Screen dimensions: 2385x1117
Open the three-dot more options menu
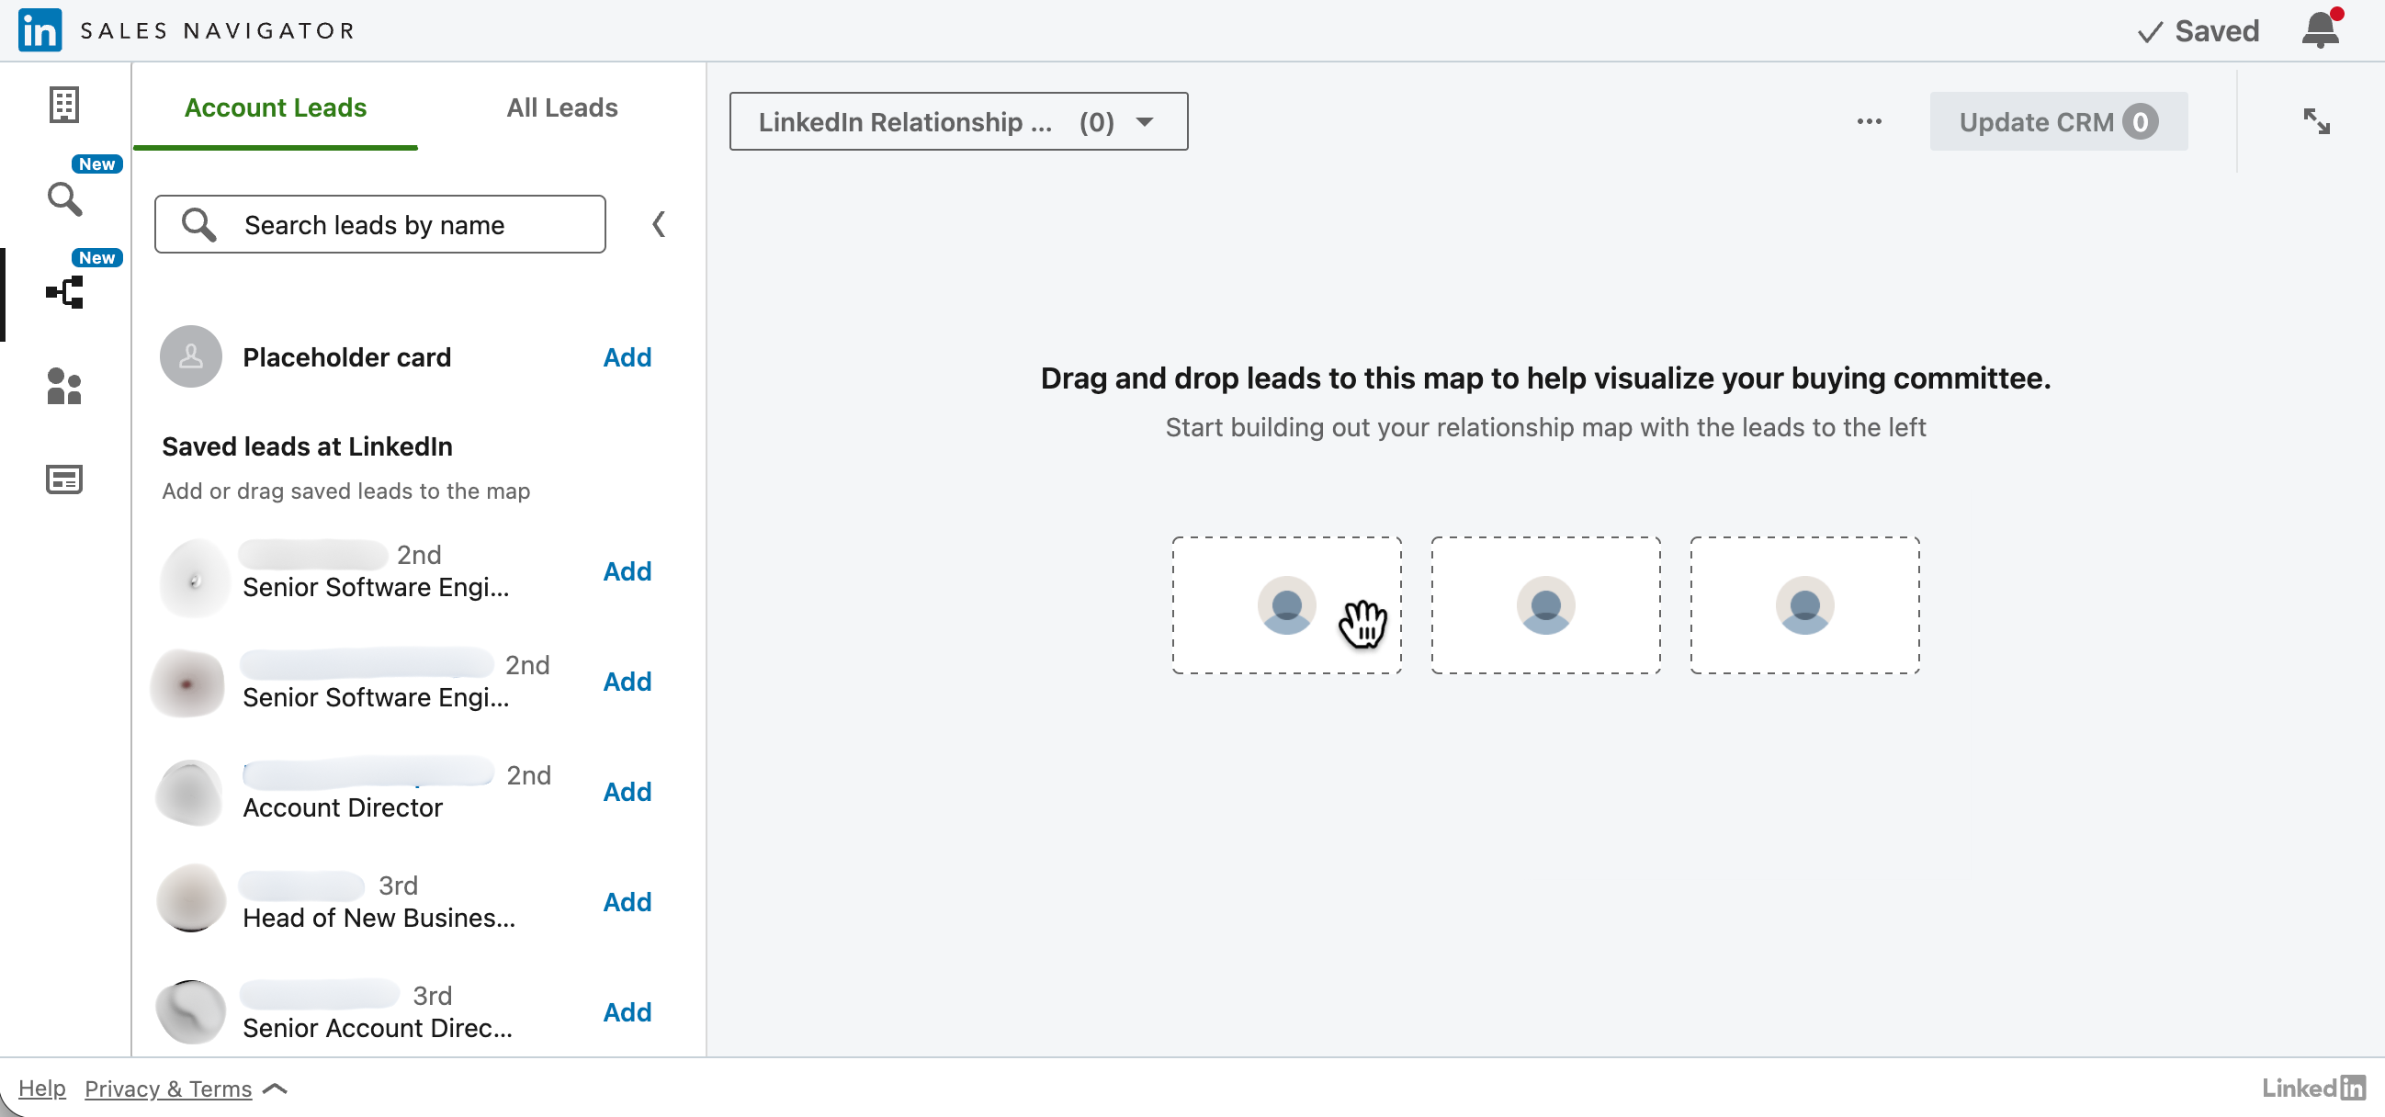point(1869,121)
